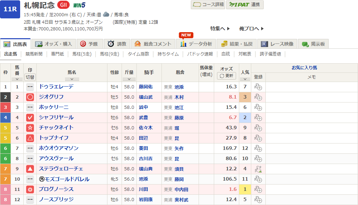The width and height of the screenshot is (358, 205).
Task: Click the memo cell for ドゥラエレーデ
Action: point(311,87)
